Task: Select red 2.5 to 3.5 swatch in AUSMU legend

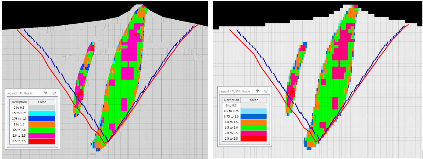Action: point(254,139)
